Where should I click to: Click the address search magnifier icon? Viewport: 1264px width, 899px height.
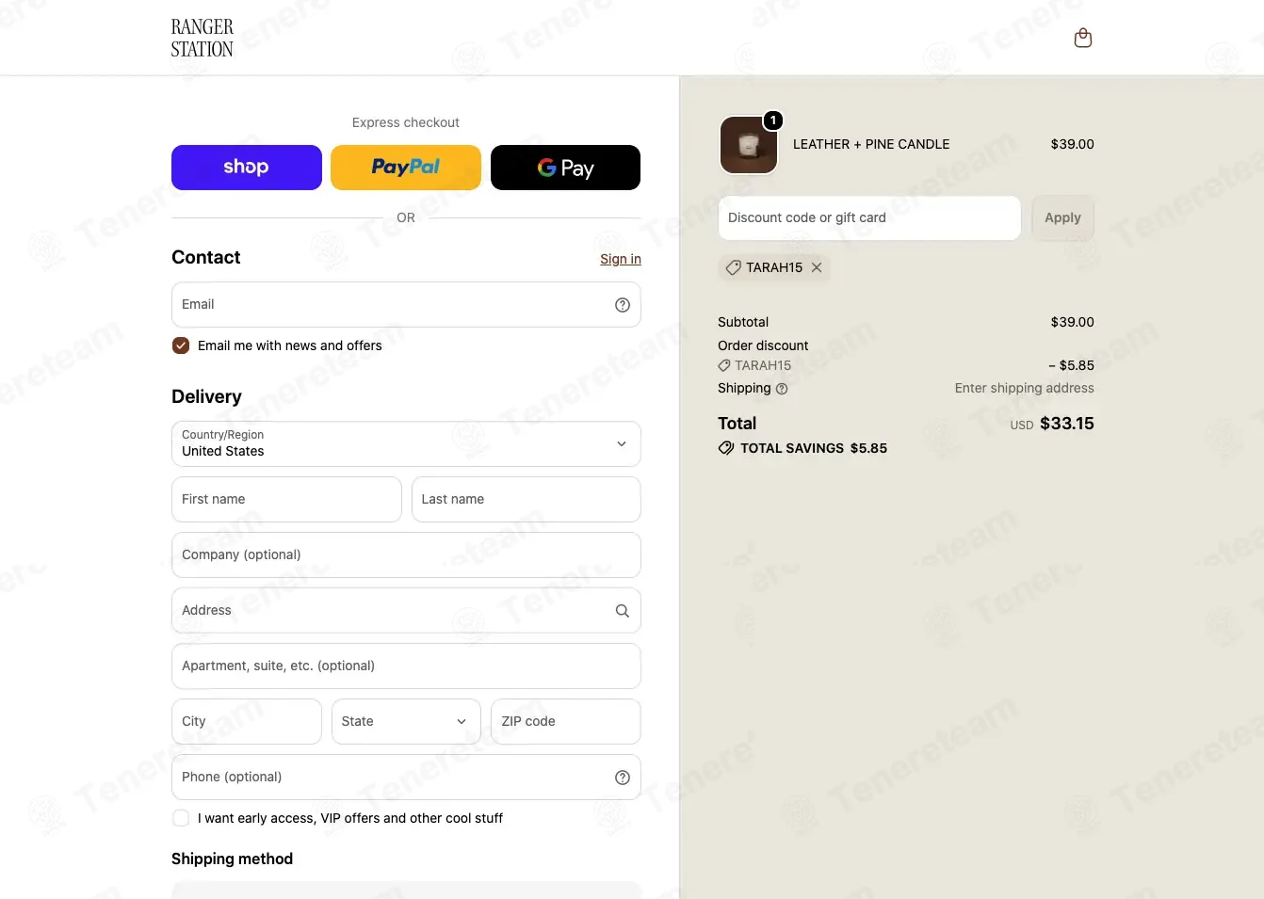623,611
